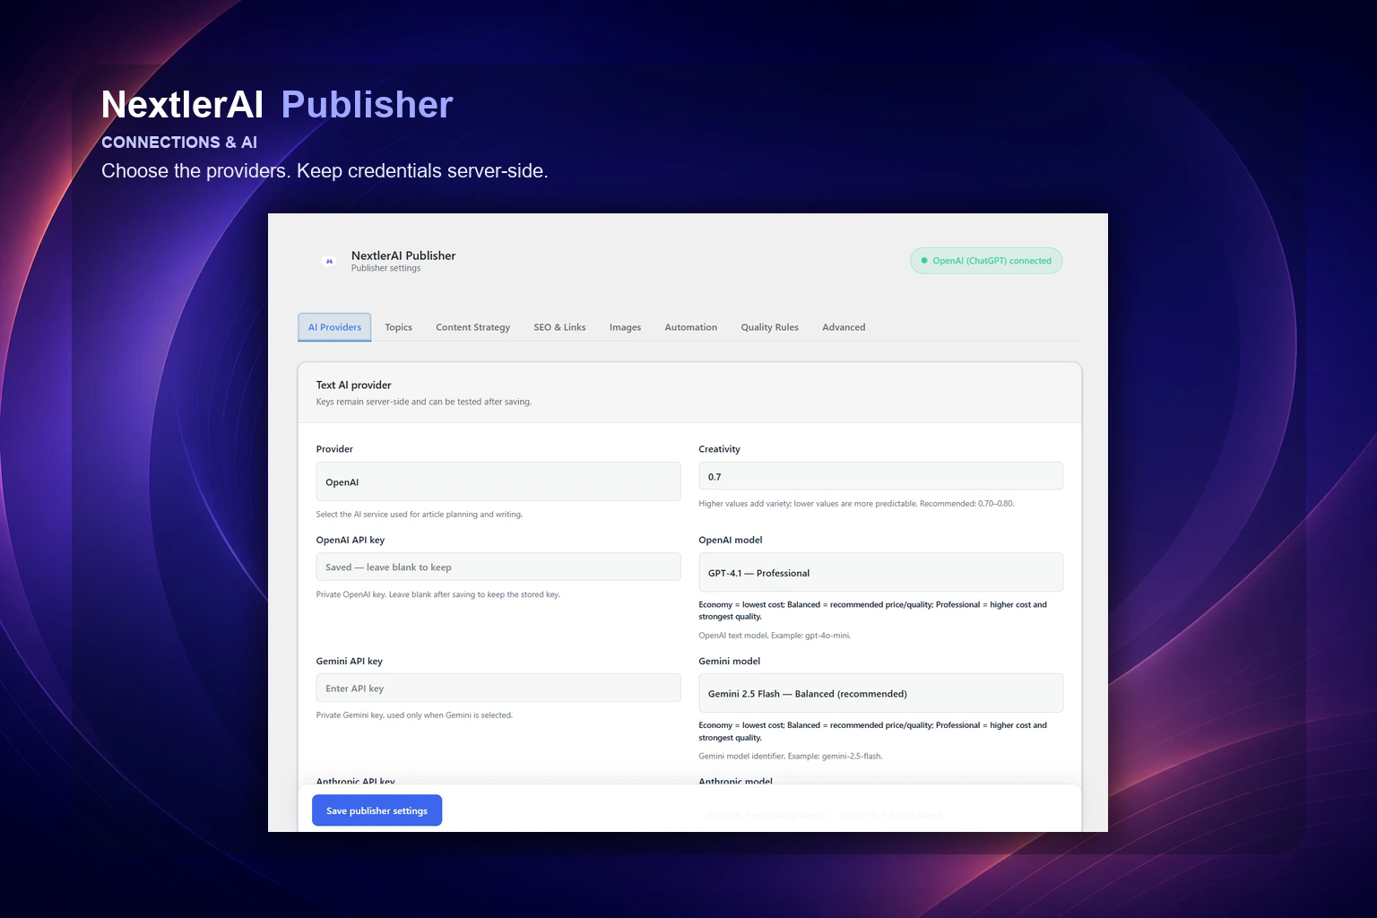The height and width of the screenshot is (918, 1377).
Task: Focus the OpenAI API key field
Action: coord(498,567)
